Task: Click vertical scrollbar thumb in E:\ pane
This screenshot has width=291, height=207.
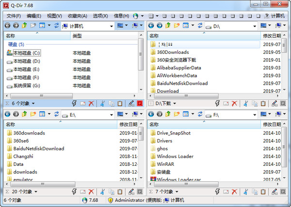Action: pos(141,134)
